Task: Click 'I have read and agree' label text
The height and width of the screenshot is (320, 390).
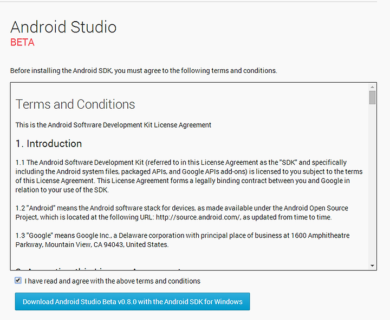Action: click(x=113, y=281)
